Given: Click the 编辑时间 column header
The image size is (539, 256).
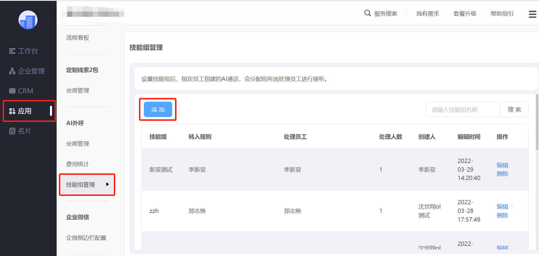Looking at the screenshot, I should pos(469,137).
